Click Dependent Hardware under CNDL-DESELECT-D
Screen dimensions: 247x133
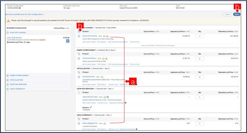pos(127,129)
